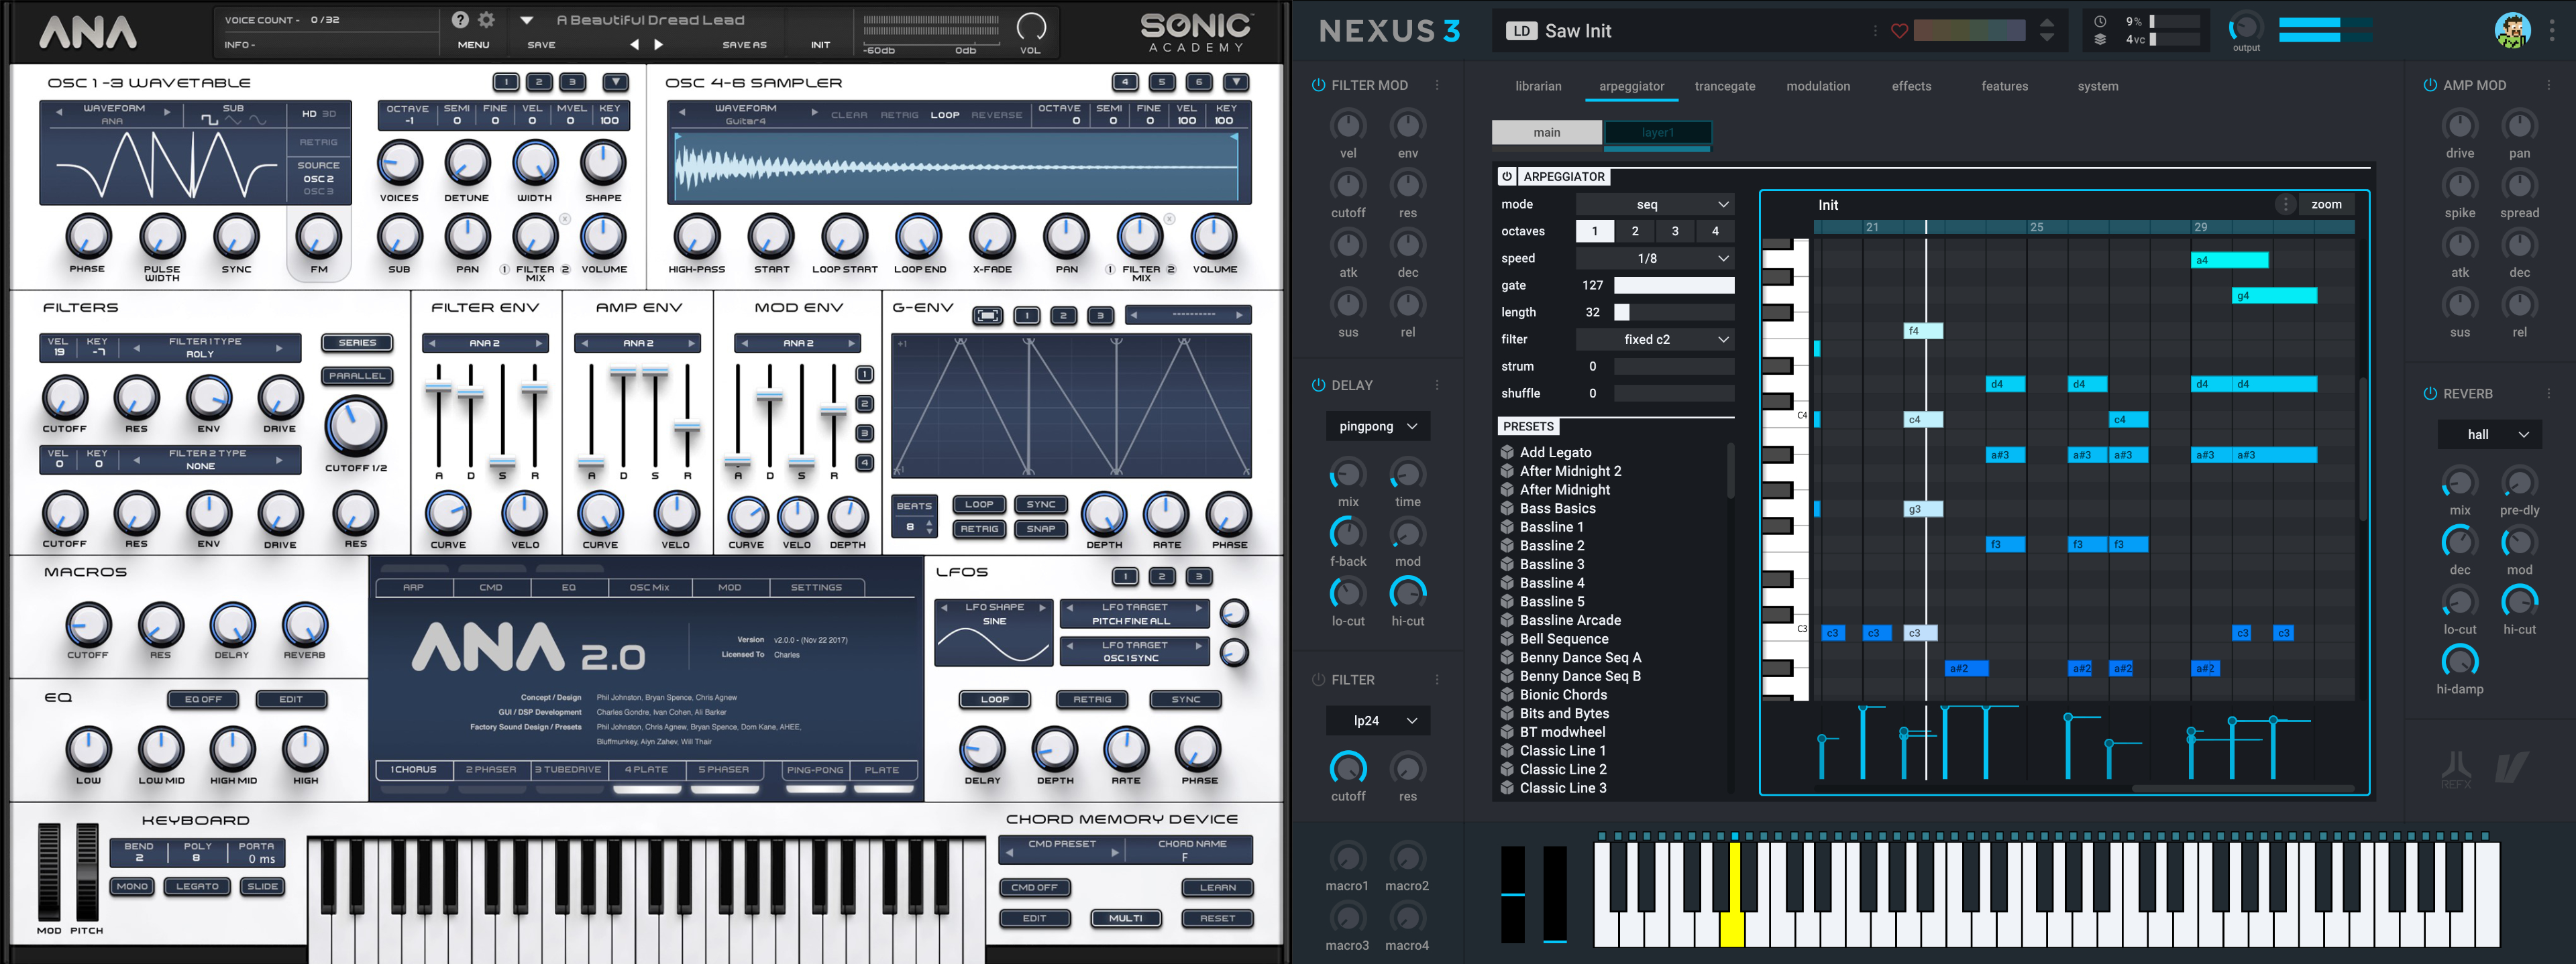Open the DELAY options dots menu
Viewport: 2576px width, 964px height.
[x=1437, y=385]
